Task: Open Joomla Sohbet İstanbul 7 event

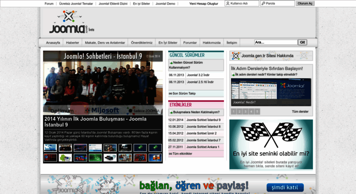Action: pos(203,140)
